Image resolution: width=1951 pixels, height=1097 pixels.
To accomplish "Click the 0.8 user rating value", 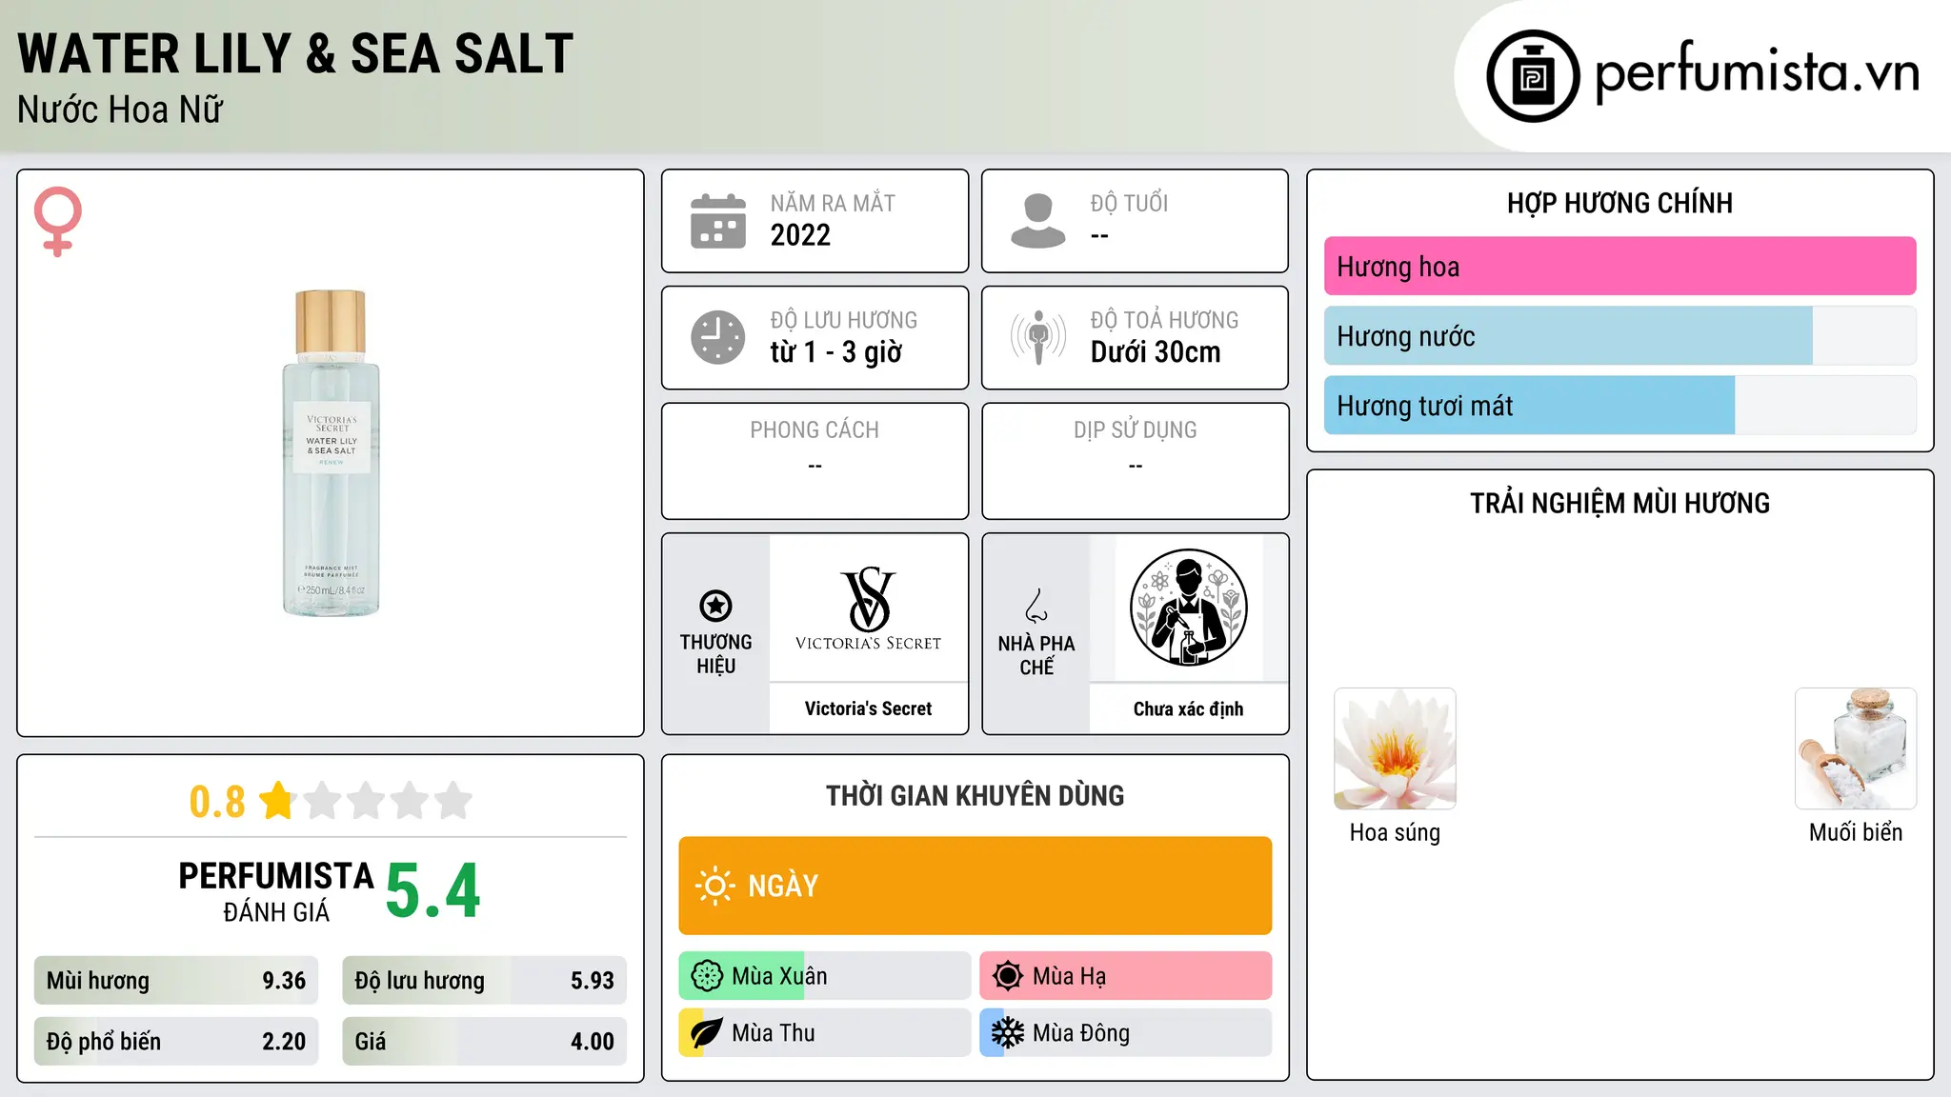I will pos(217,802).
